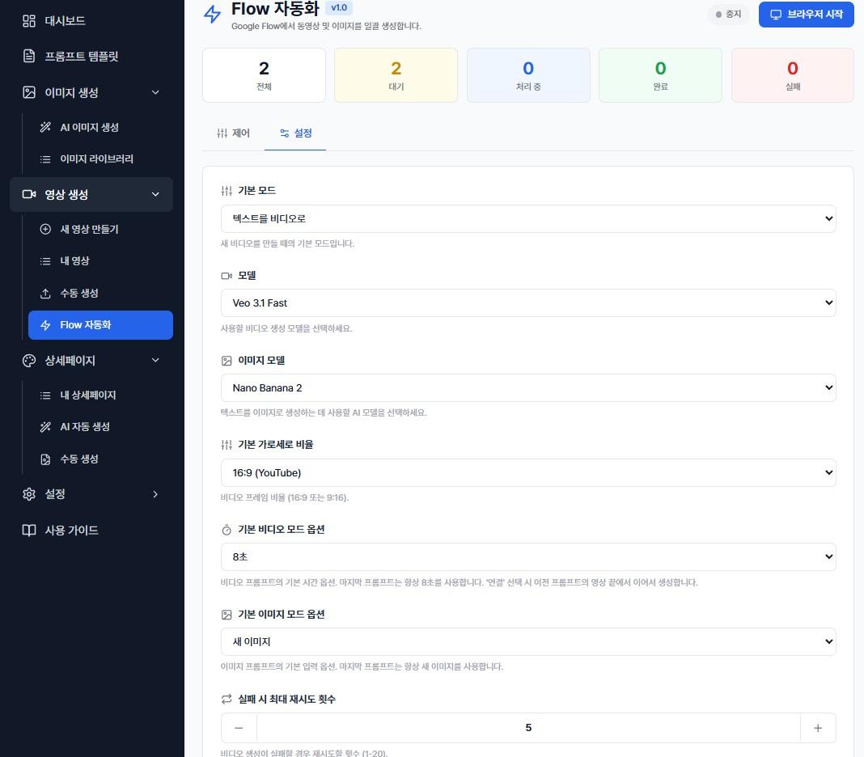Expand the 설정 sidebar chevron
This screenshot has width=864, height=757.
[x=155, y=494]
